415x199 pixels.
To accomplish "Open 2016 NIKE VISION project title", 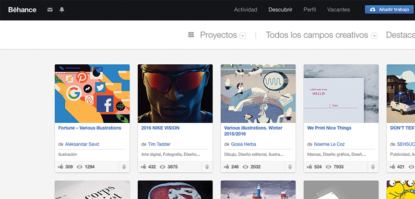I will pos(160,128).
